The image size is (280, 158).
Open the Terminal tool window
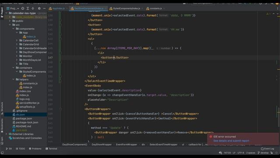(51, 149)
